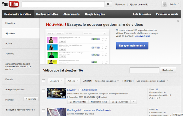This screenshot has width=183, height=116.
Task: Open the Les plus récemment ajoutées sort menu
Action: tap(152, 81)
